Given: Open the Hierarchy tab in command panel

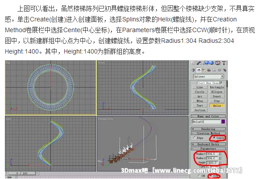Looking at the screenshot, I should [x=206, y=63].
